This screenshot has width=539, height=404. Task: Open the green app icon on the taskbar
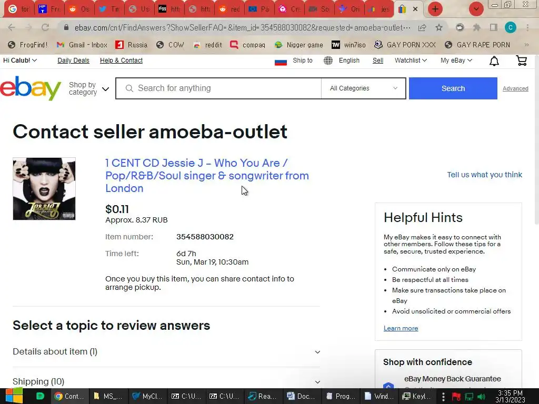pos(40,396)
